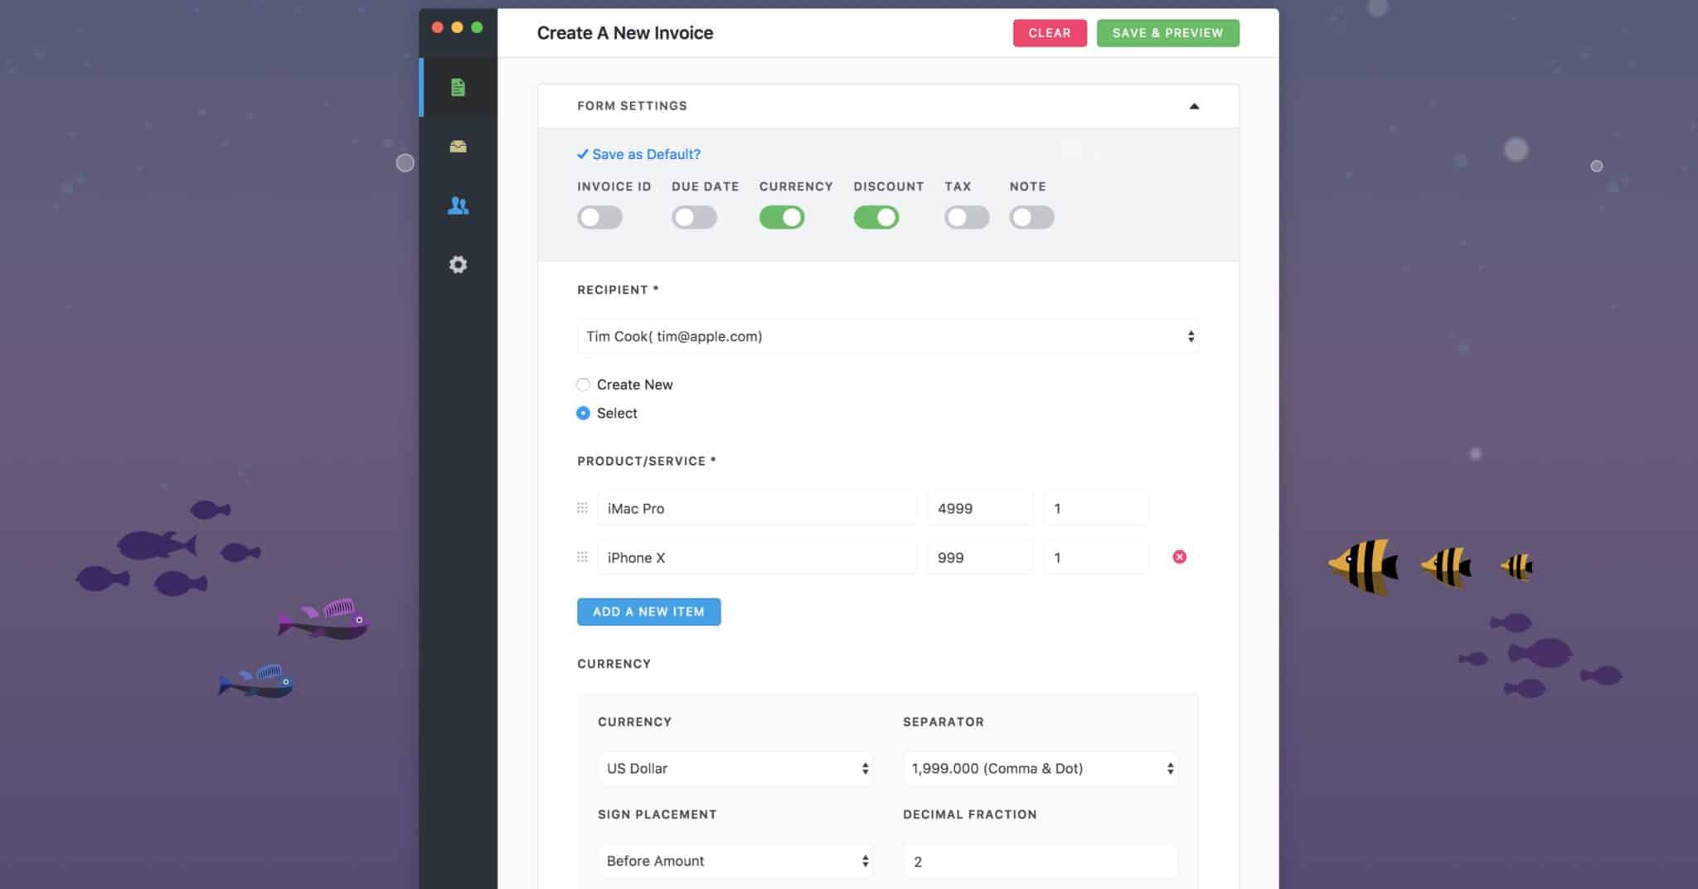The image size is (1698, 889).
Task: Open the Separator format dropdown
Action: pyautogui.click(x=1040, y=768)
